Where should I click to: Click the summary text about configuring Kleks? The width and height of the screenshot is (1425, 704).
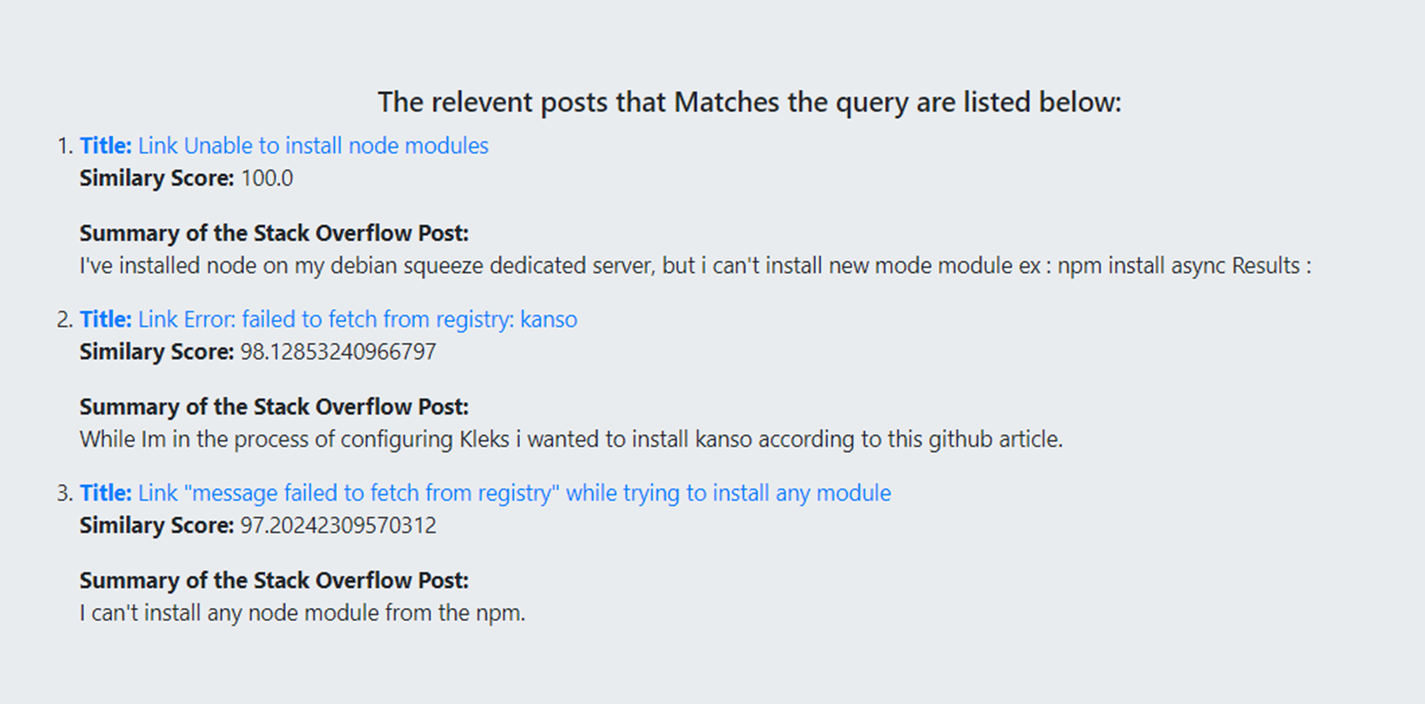(x=570, y=439)
